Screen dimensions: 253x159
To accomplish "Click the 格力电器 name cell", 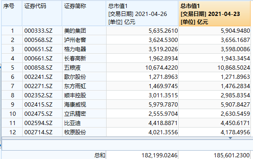I will pyautogui.click(x=84, y=49).
